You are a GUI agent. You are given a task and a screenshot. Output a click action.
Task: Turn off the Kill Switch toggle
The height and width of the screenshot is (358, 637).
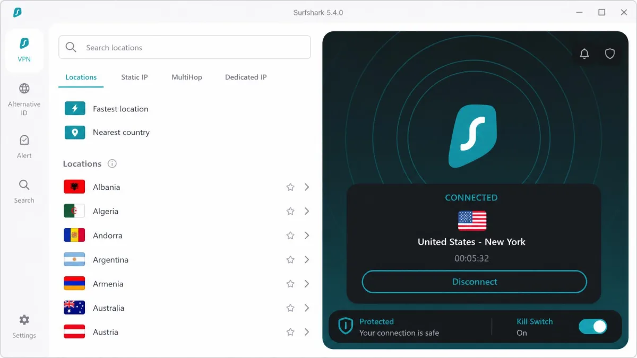coord(592,327)
